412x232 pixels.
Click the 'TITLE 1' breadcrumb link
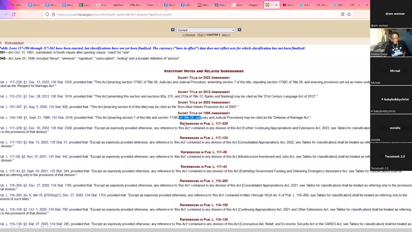point(201,35)
